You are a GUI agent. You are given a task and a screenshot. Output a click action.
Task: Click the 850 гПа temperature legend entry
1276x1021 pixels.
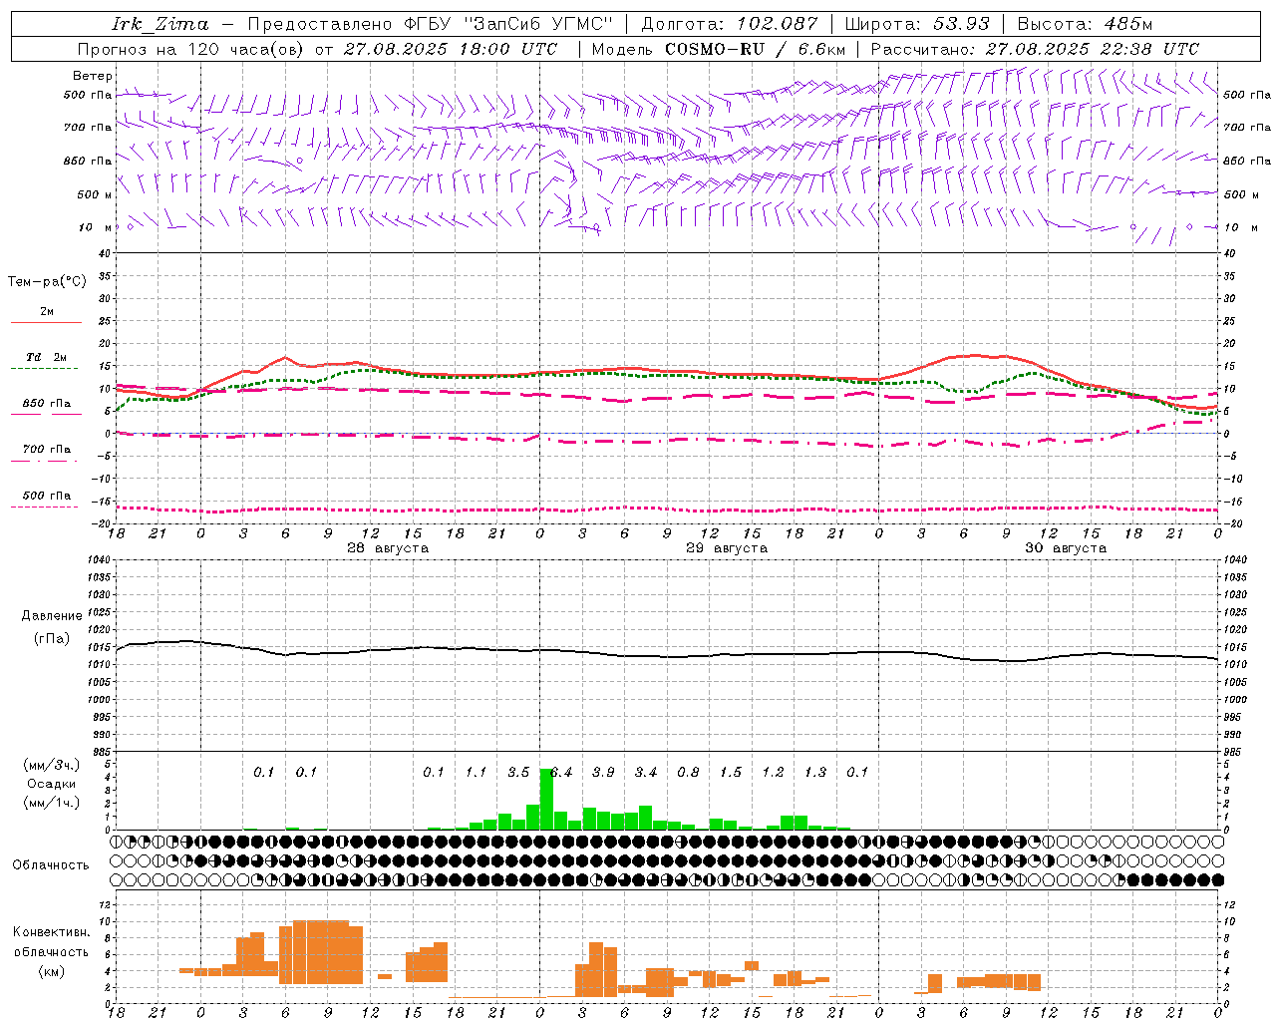click(x=47, y=404)
